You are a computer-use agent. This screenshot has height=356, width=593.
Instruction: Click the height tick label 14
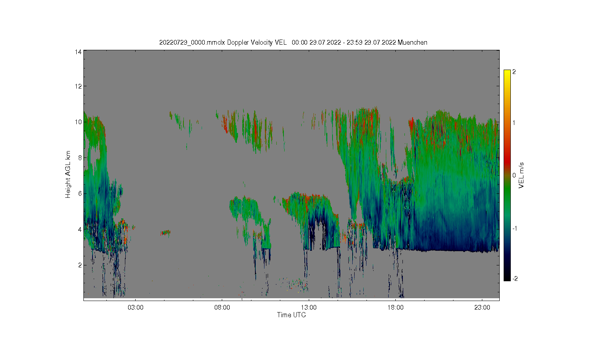point(78,52)
